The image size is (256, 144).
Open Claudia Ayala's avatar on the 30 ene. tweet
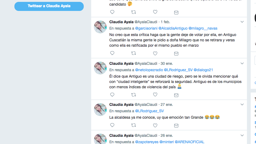[100, 68]
